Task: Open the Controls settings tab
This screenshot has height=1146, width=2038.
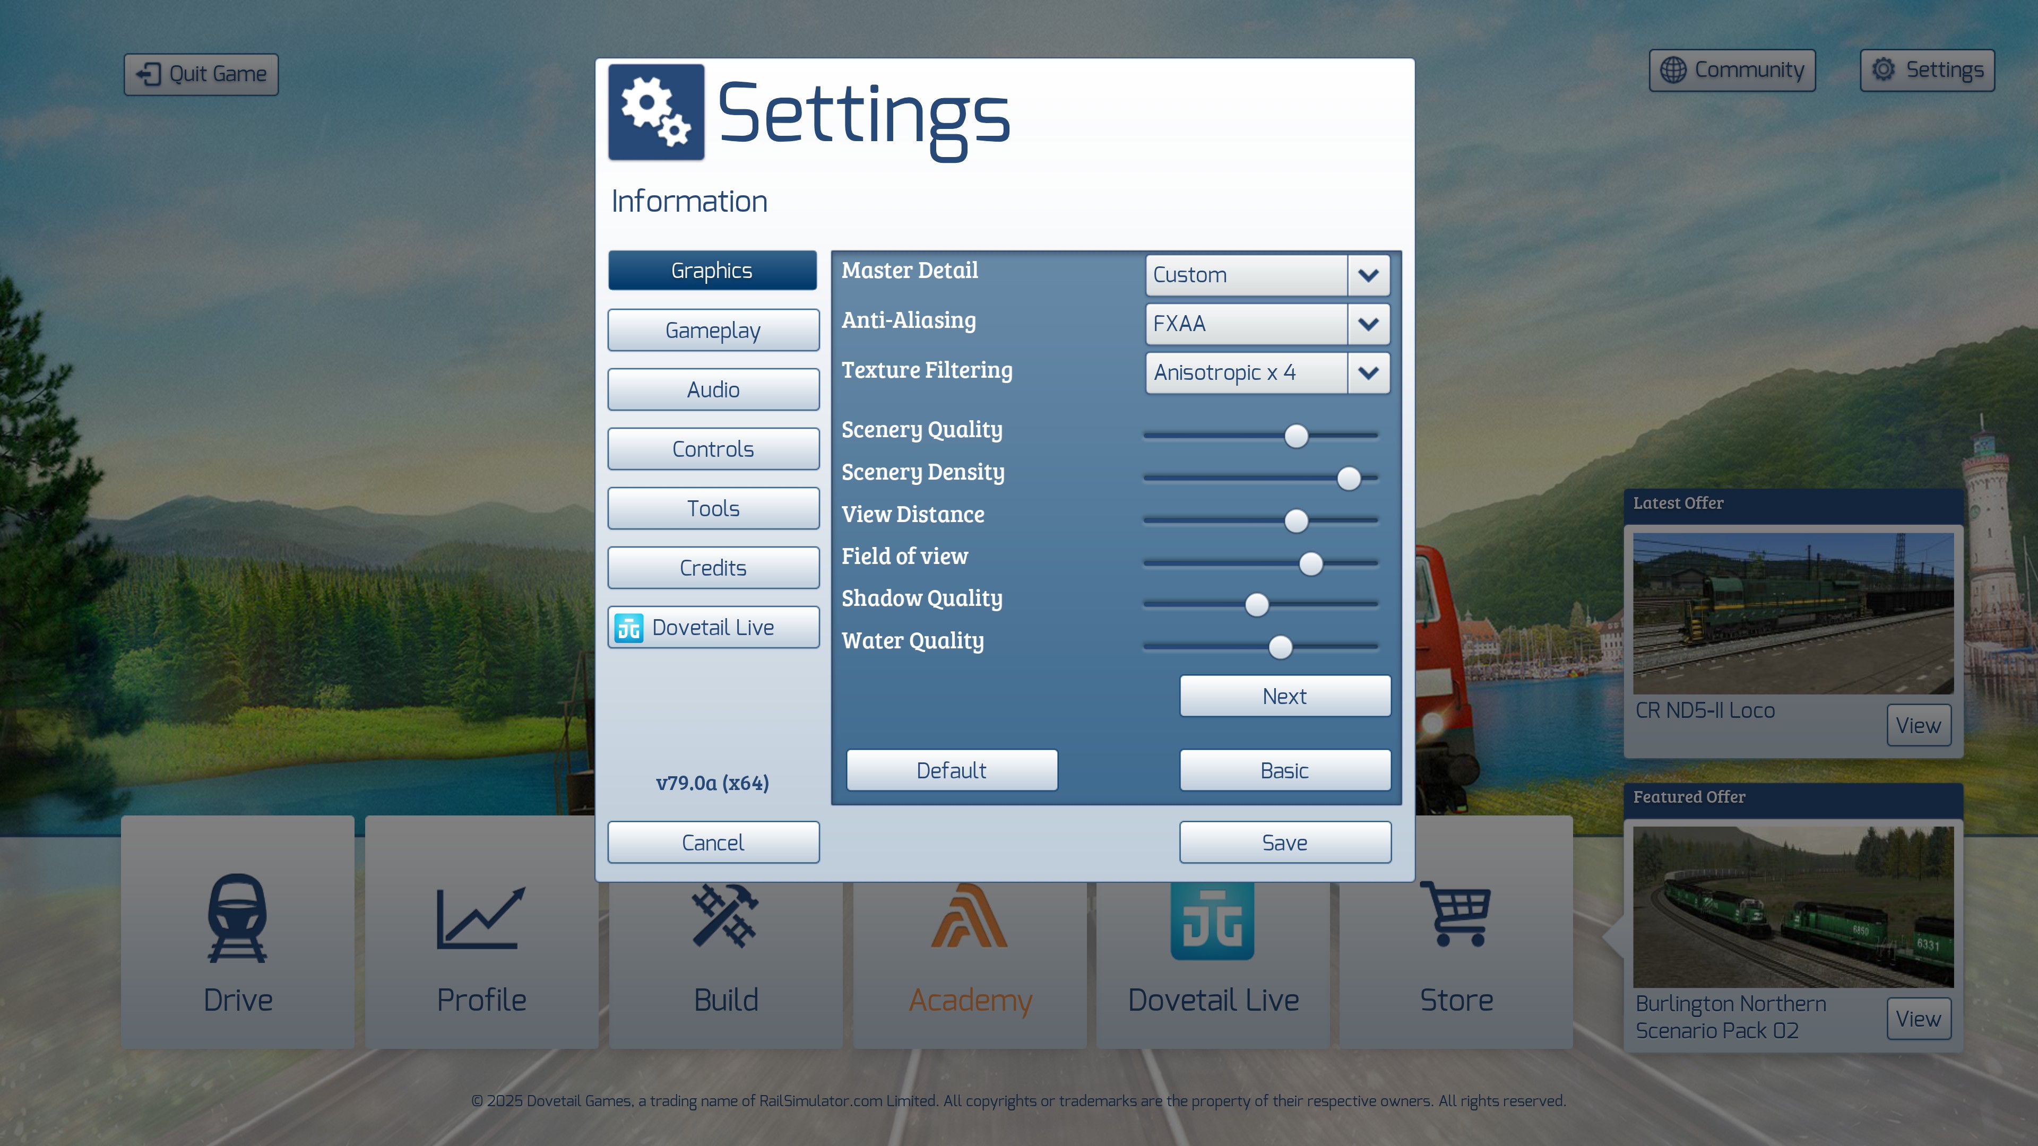Action: (713, 449)
